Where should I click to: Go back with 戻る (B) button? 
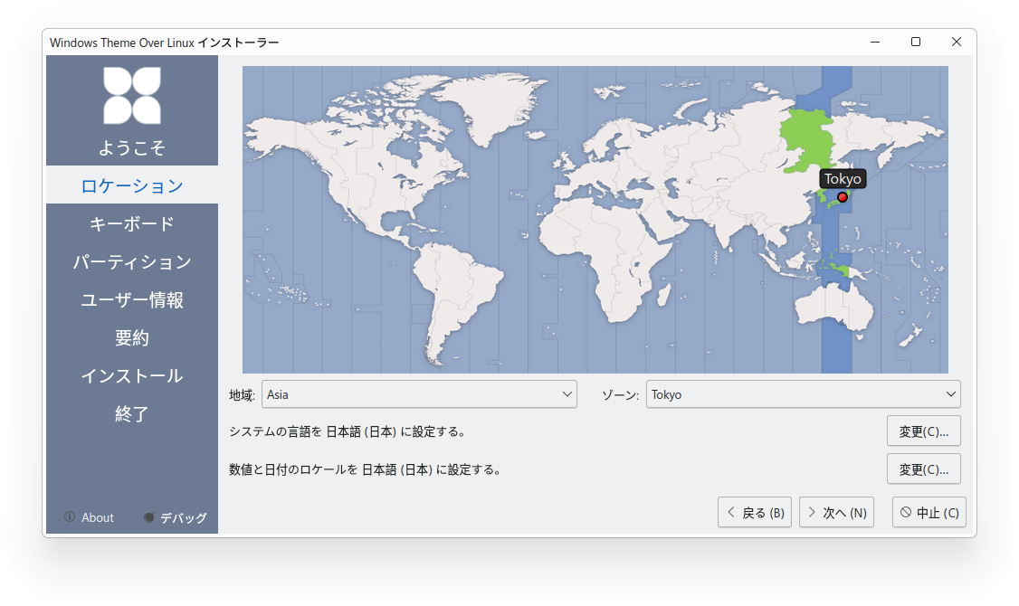755,513
